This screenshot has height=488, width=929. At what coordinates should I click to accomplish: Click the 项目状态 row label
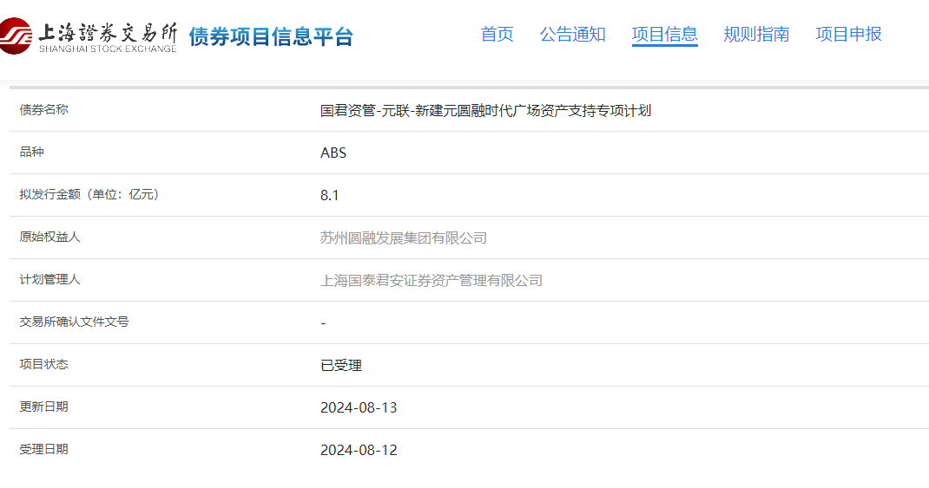(x=43, y=364)
